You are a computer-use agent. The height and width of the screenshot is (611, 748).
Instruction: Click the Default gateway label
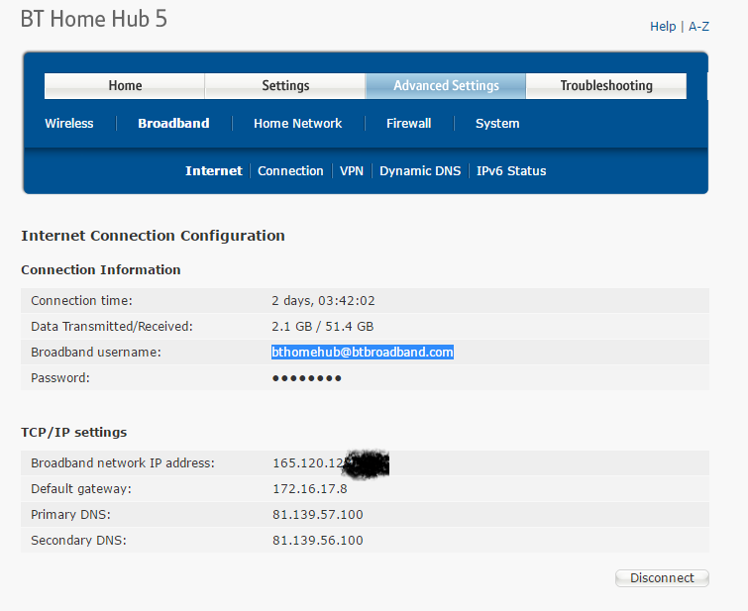pos(81,489)
